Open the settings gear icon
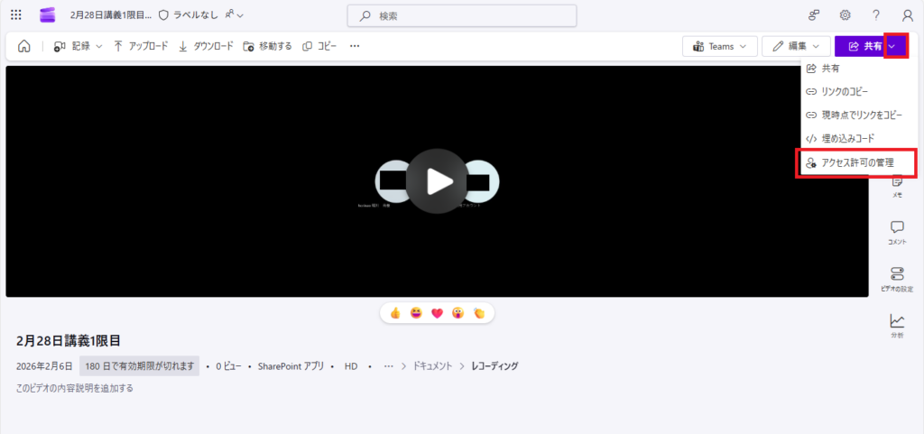The image size is (924, 434). [845, 15]
